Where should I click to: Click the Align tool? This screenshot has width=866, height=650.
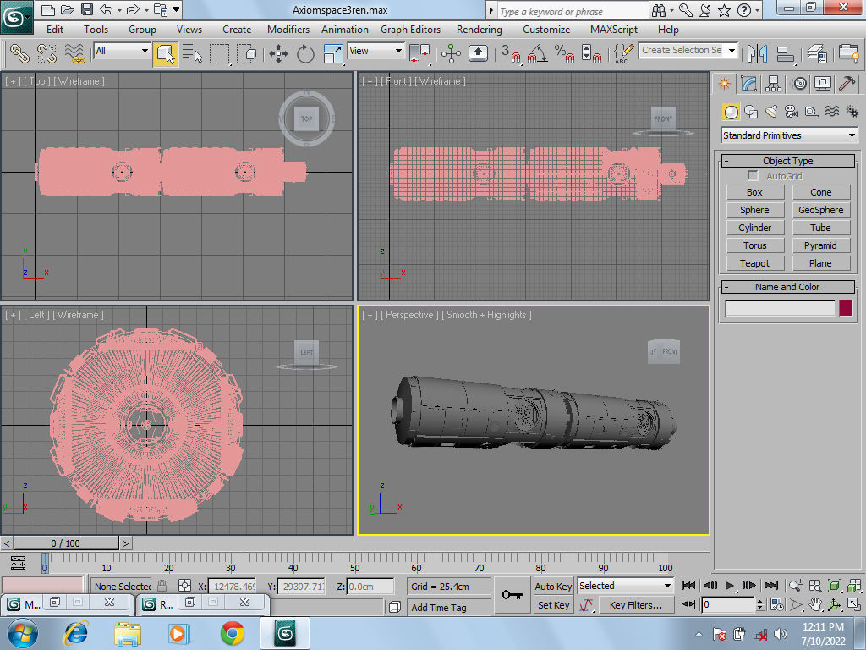click(x=785, y=53)
